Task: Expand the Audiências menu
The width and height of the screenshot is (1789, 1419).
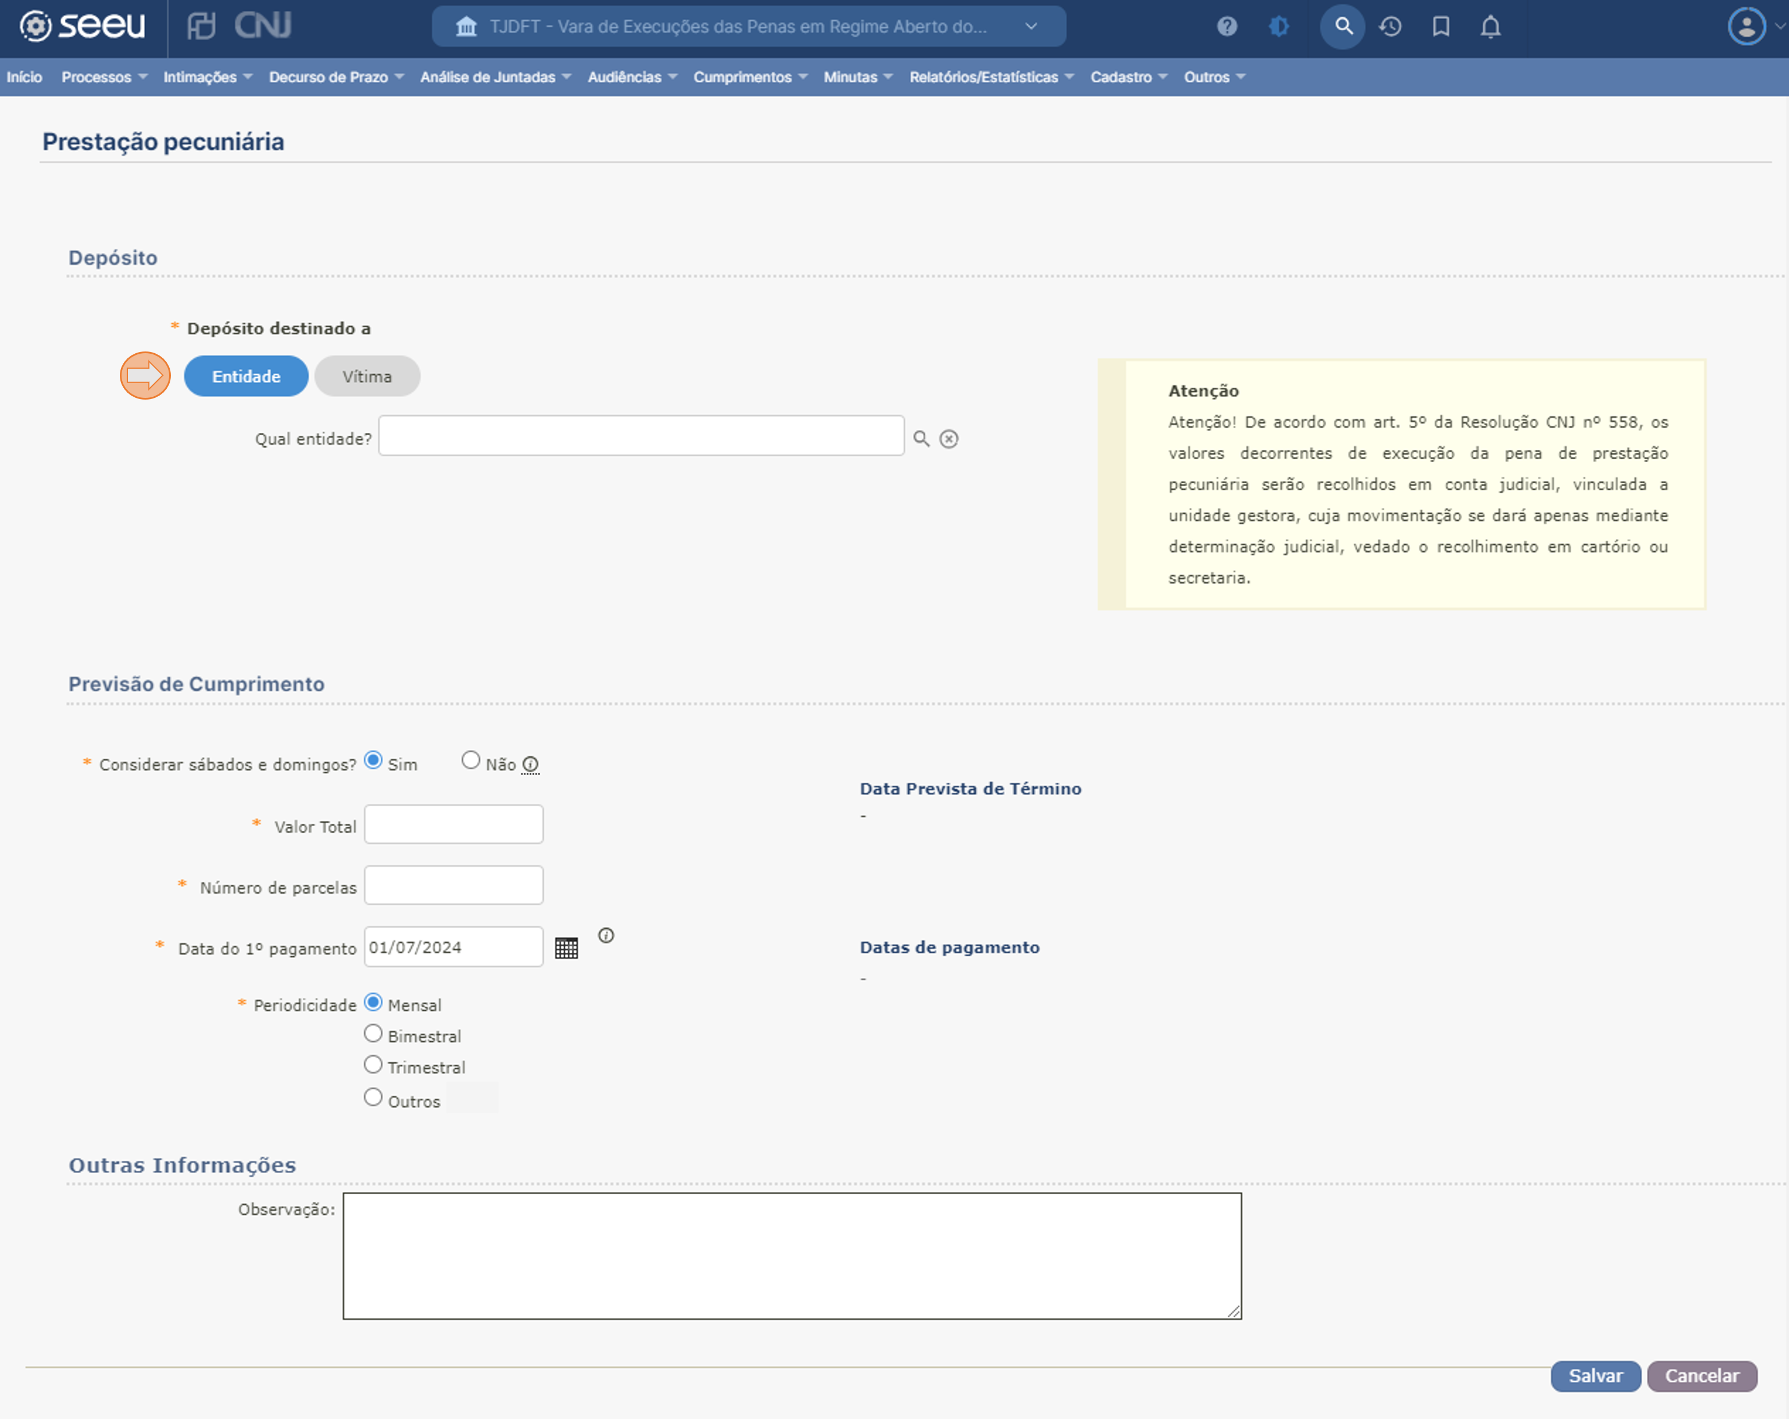Action: pos(632,77)
